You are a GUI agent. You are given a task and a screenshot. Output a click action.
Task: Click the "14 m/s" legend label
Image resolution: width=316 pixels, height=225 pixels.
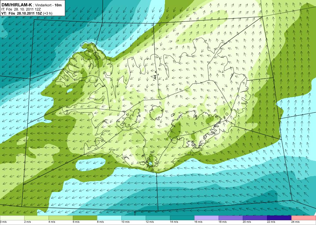tap(174, 222)
